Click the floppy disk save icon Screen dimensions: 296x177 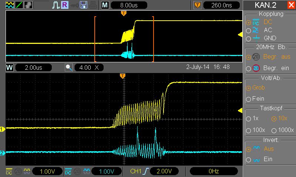tap(84, 5)
